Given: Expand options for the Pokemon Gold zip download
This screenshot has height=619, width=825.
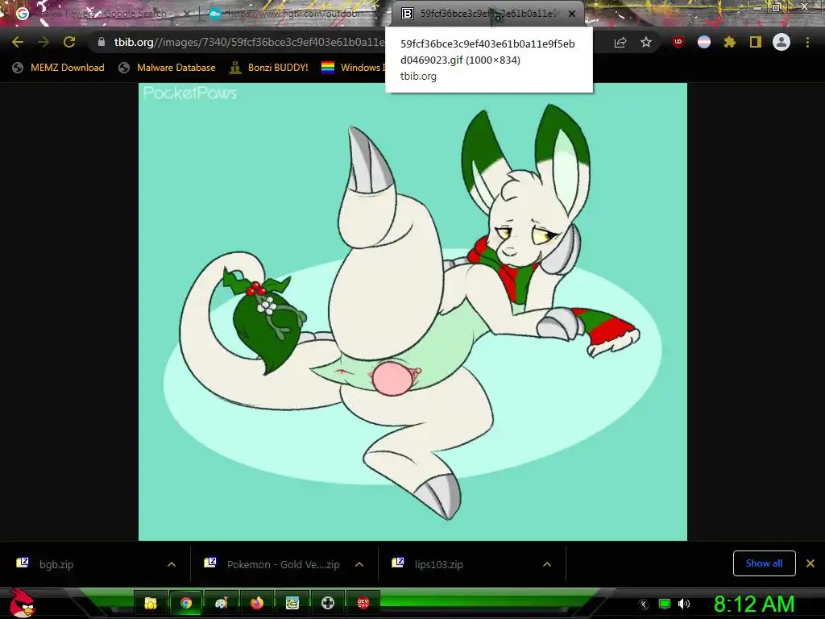Looking at the screenshot, I should [359, 564].
